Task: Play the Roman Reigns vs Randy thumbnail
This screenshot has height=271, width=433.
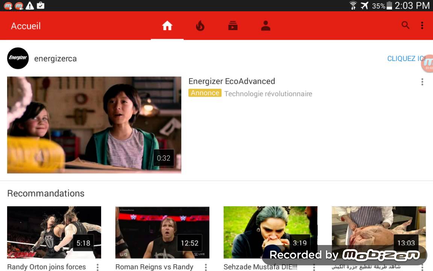Action: tap(162, 232)
